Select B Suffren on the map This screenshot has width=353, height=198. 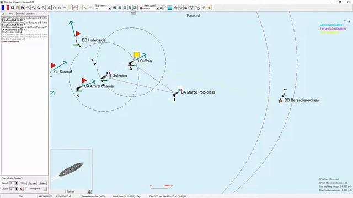(x=131, y=64)
